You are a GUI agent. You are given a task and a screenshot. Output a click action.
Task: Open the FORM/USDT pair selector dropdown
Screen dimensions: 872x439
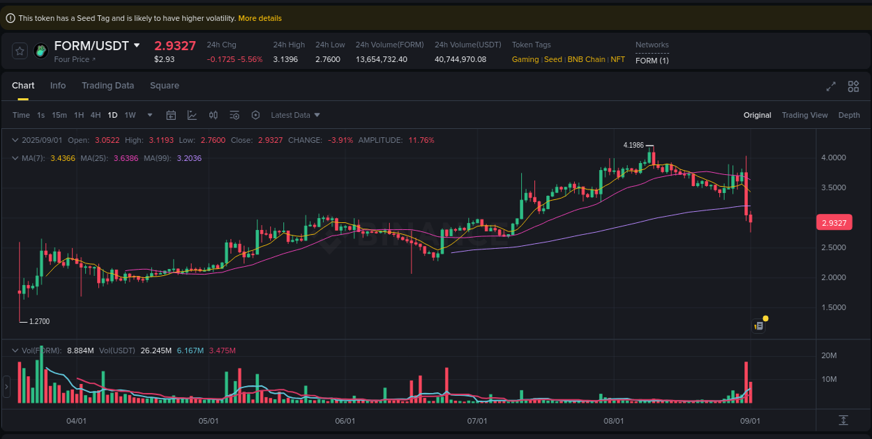tap(136, 45)
